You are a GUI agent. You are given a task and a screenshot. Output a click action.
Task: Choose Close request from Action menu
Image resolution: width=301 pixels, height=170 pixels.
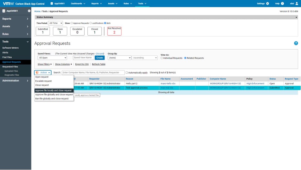[54, 85]
